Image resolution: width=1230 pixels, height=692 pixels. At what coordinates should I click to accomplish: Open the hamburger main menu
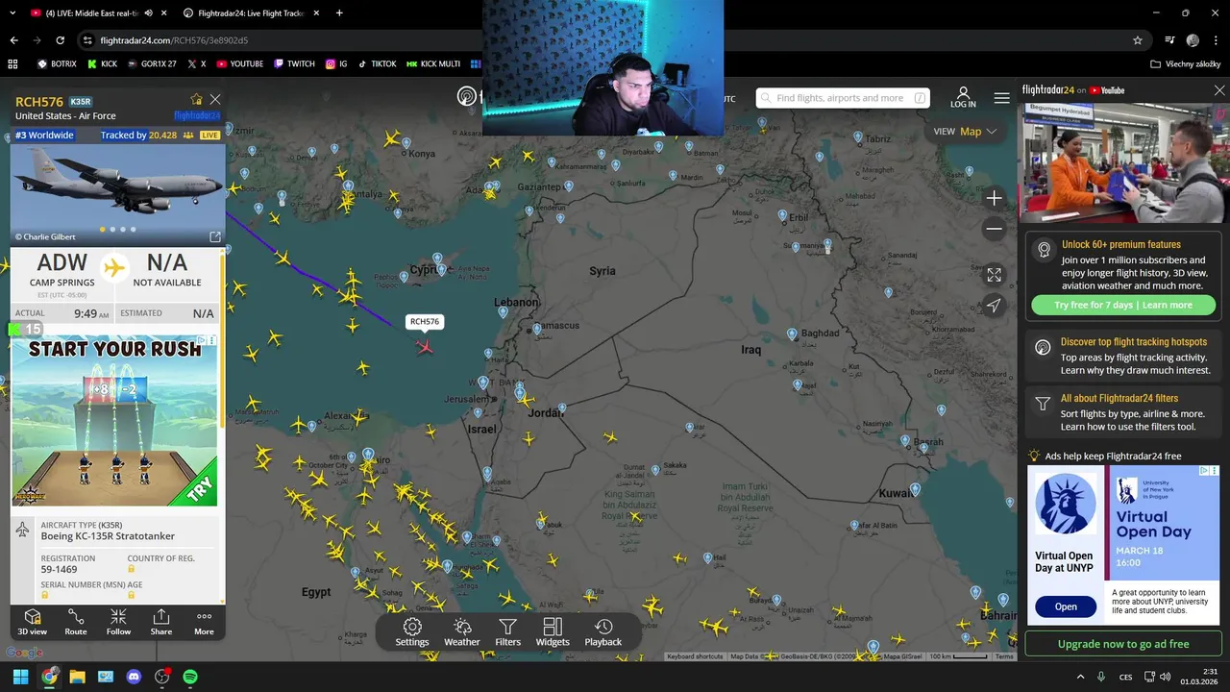point(1001,98)
